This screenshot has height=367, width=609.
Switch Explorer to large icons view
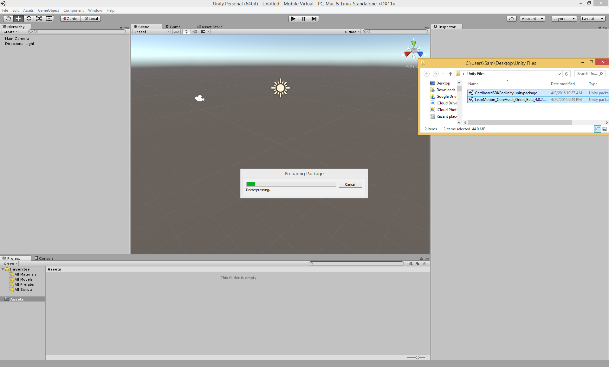[x=605, y=129]
